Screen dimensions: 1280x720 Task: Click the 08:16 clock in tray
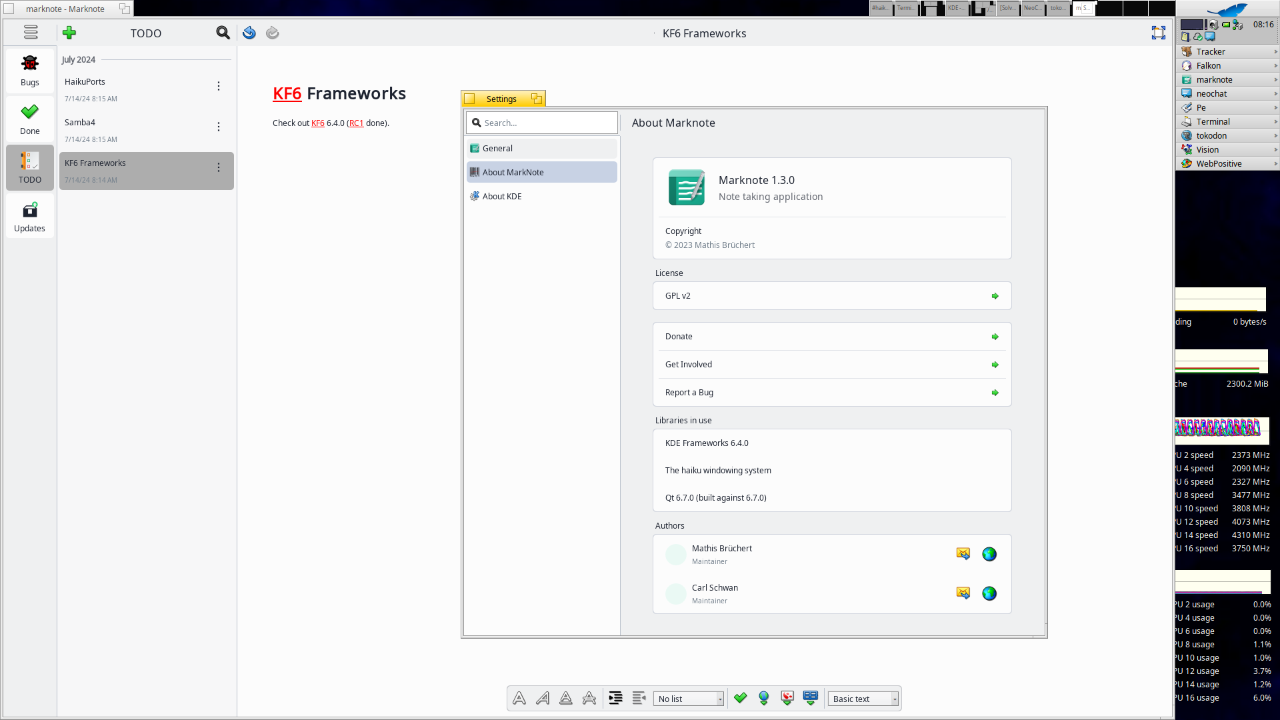[1263, 25]
